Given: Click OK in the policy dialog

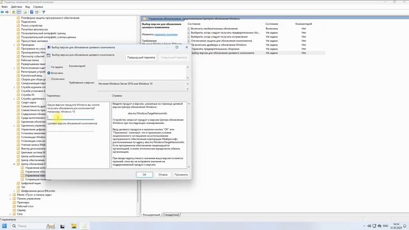Looking at the screenshot, I should click(144, 174).
